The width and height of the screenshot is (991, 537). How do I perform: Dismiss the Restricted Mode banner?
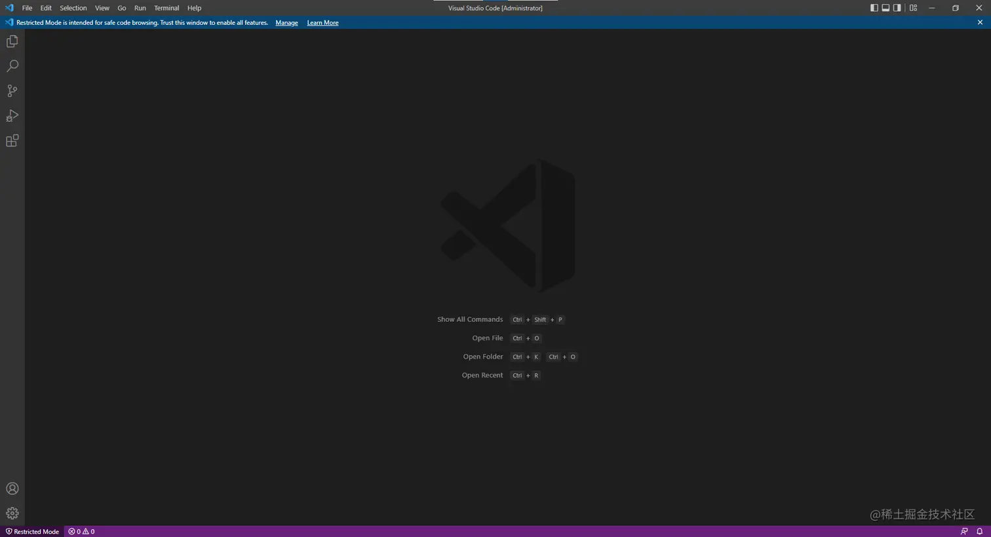980,22
